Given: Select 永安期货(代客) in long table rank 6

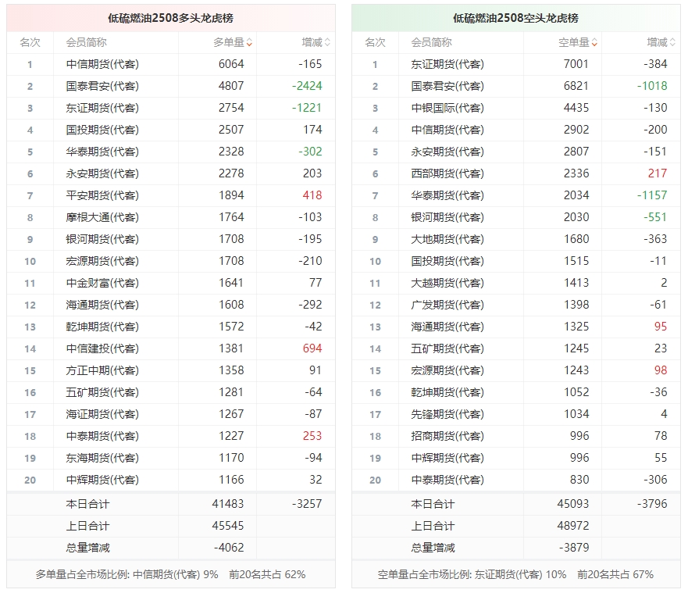Looking at the screenshot, I should [102, 173].
